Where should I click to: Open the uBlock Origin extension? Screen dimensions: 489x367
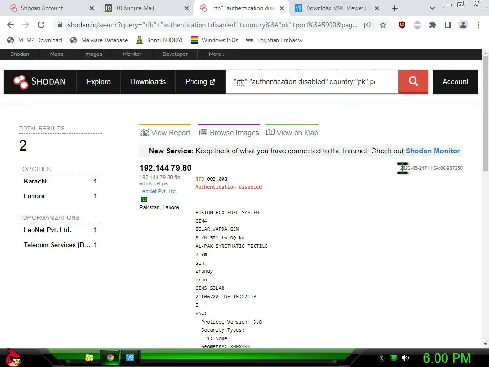tap(402, 25)
